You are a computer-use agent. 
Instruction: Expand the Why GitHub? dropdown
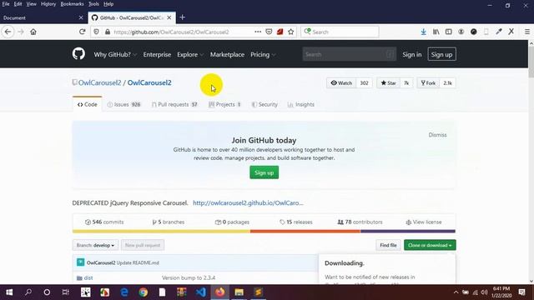115,54
